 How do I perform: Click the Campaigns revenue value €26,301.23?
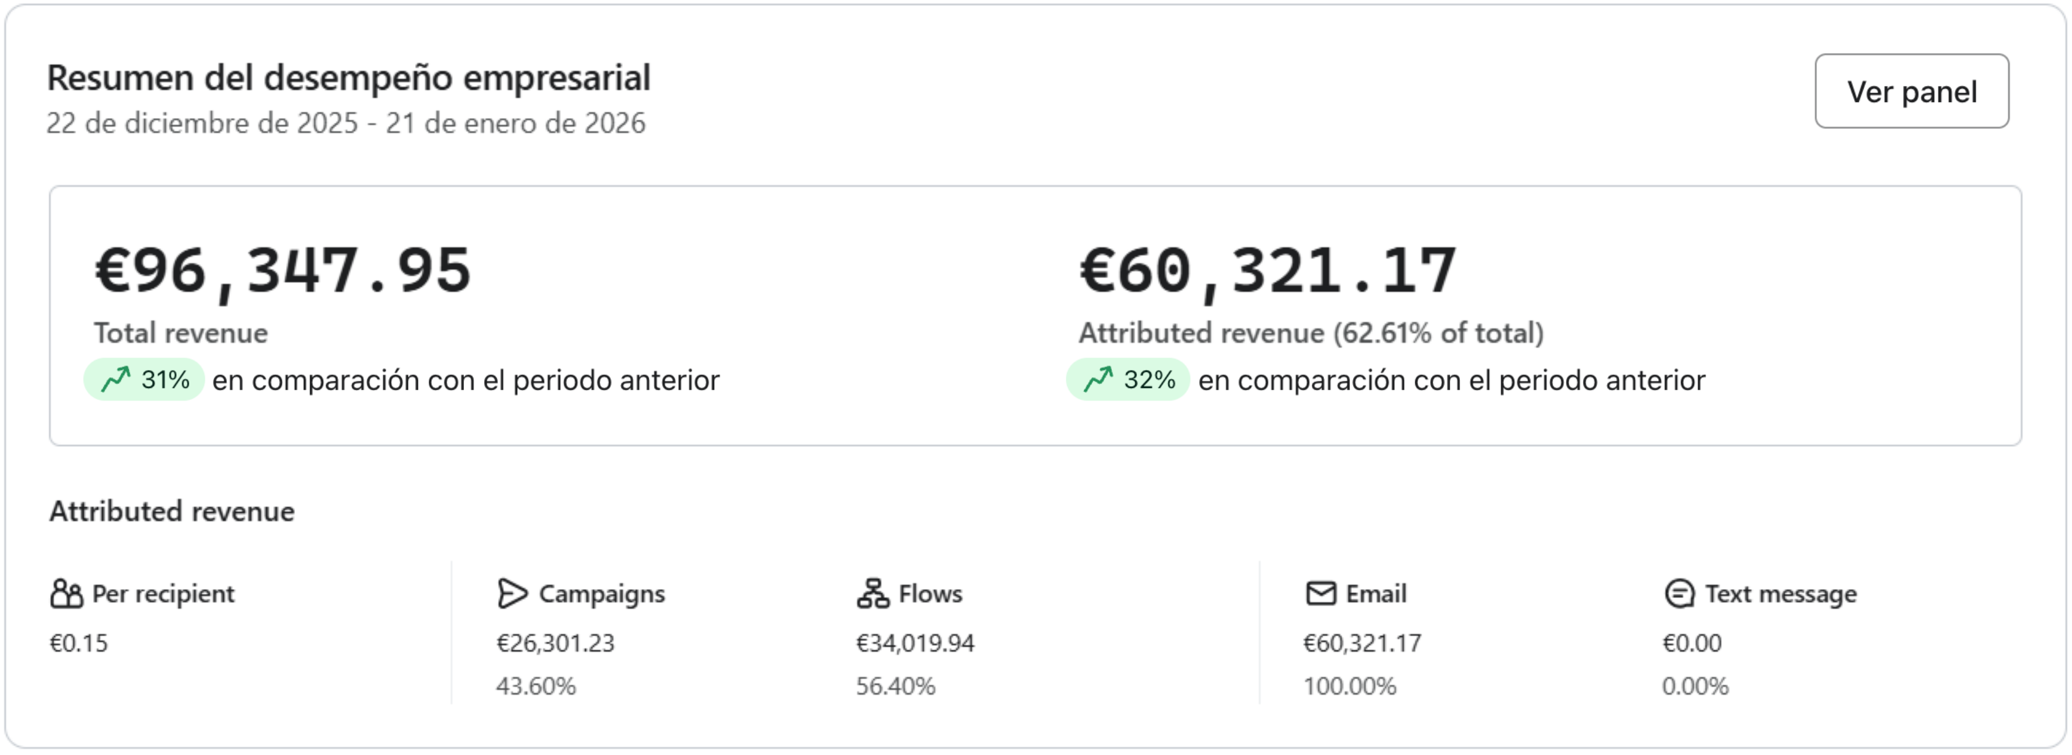coord(555,643)
